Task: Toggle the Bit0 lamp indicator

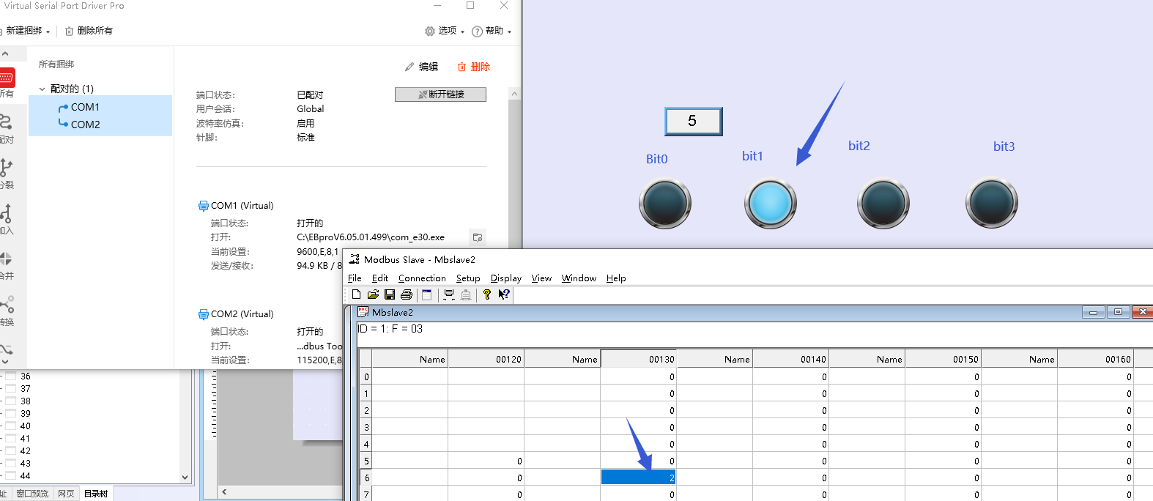Action: (664, 204)
